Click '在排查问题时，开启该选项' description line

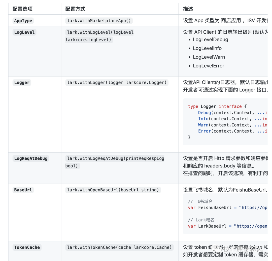pos(225,173)
